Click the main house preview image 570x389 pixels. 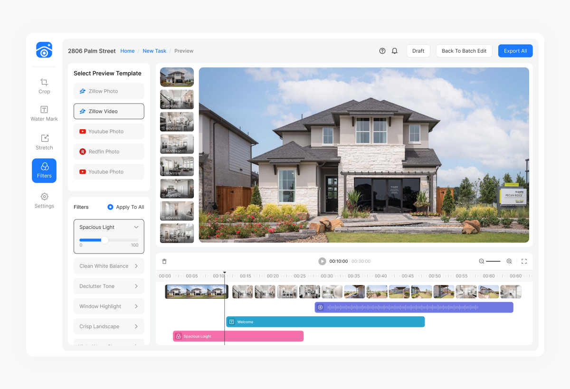[x=364, y=155]
